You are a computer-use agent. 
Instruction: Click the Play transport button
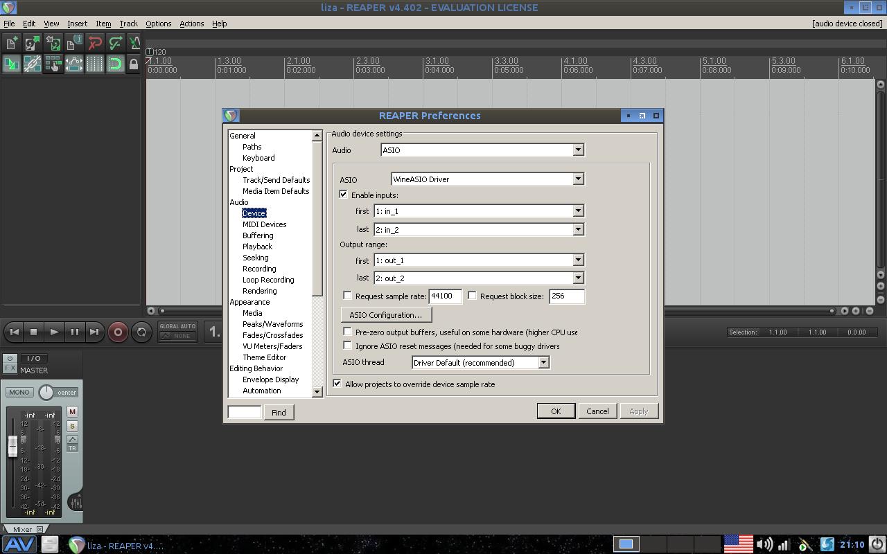(x=54, y=332)
